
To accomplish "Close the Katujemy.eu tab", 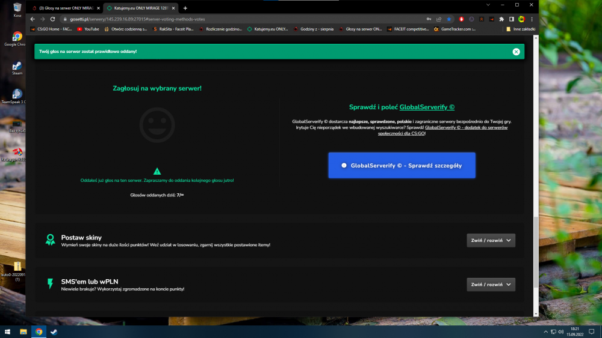I will [x=173, y=8].
